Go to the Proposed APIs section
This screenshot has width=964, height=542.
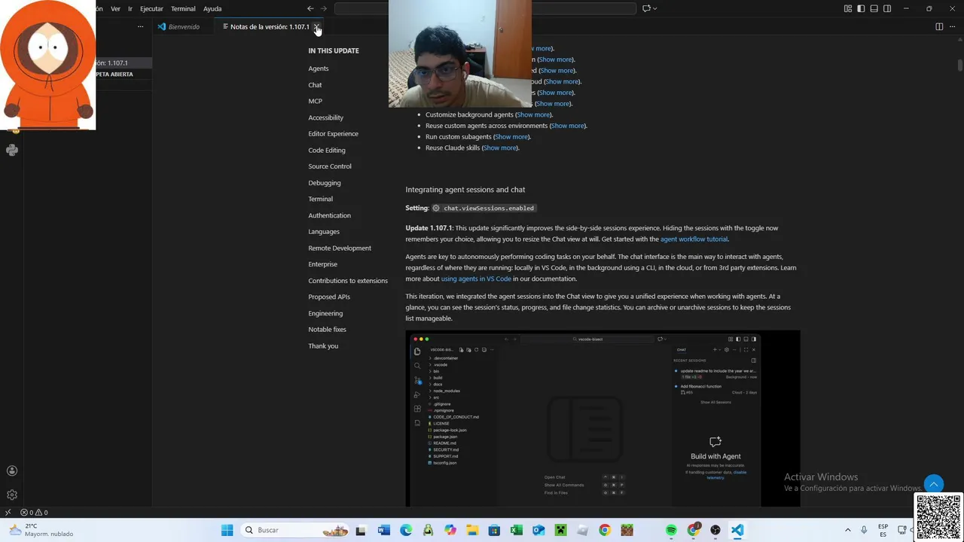click(329, 297)
